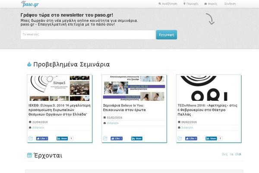This screenshot has height=173, width=259.
Task: Click Διάφοροι link on Believe In You card
Action: coord(113,123)
